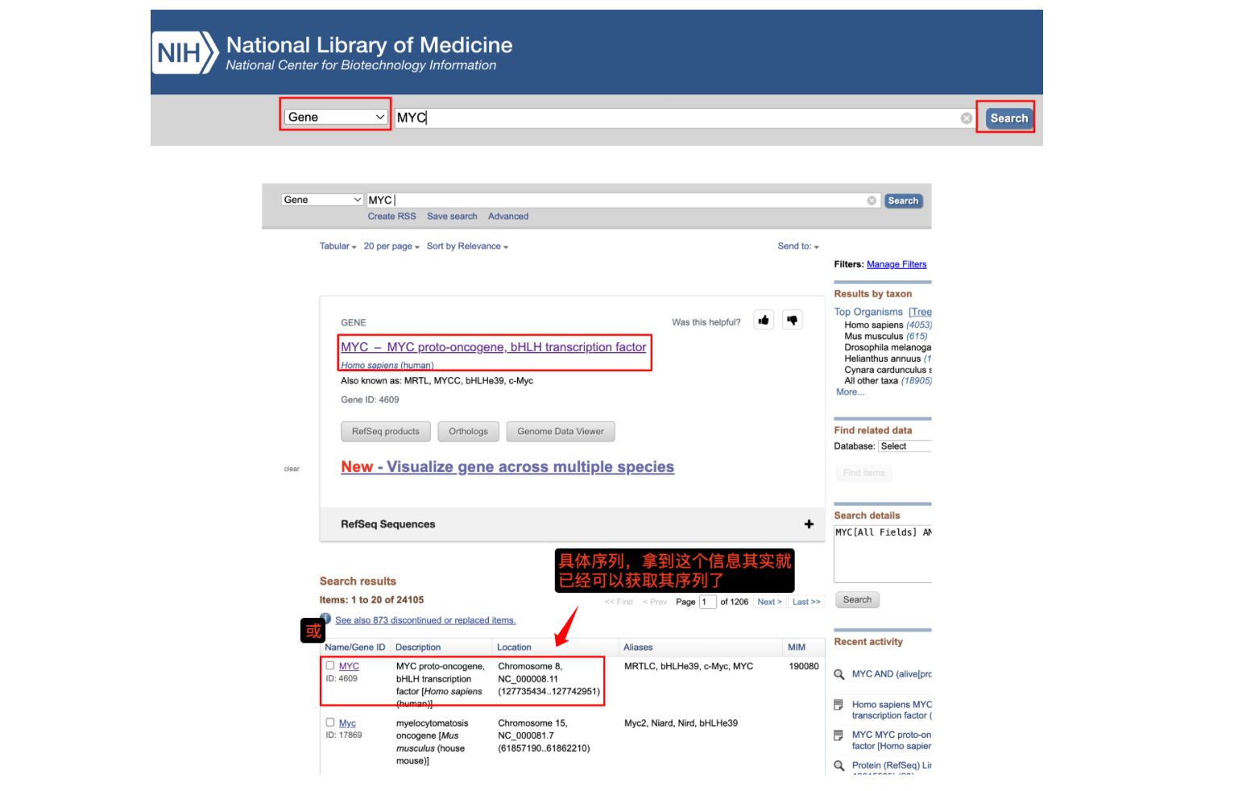Open the Create RSS link

click(x=392, y=217)
